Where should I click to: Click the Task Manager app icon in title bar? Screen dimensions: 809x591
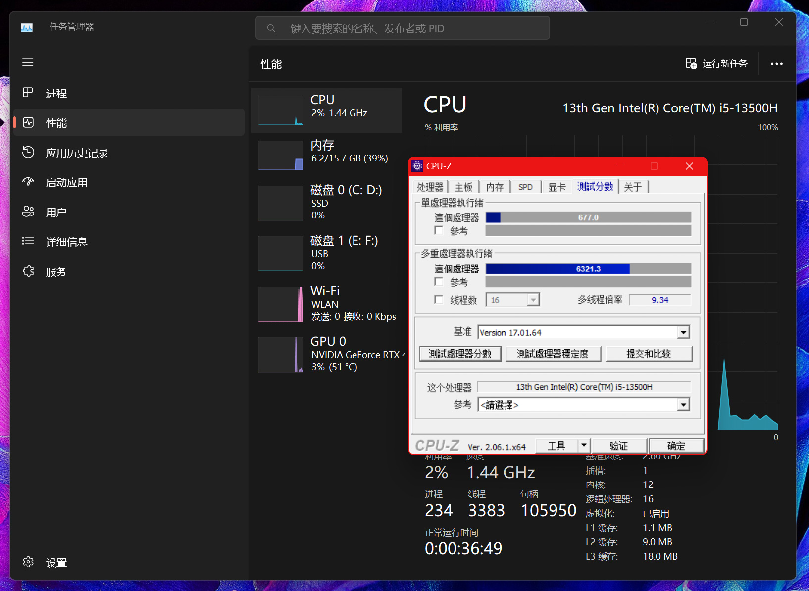click(x=27, y=27)
